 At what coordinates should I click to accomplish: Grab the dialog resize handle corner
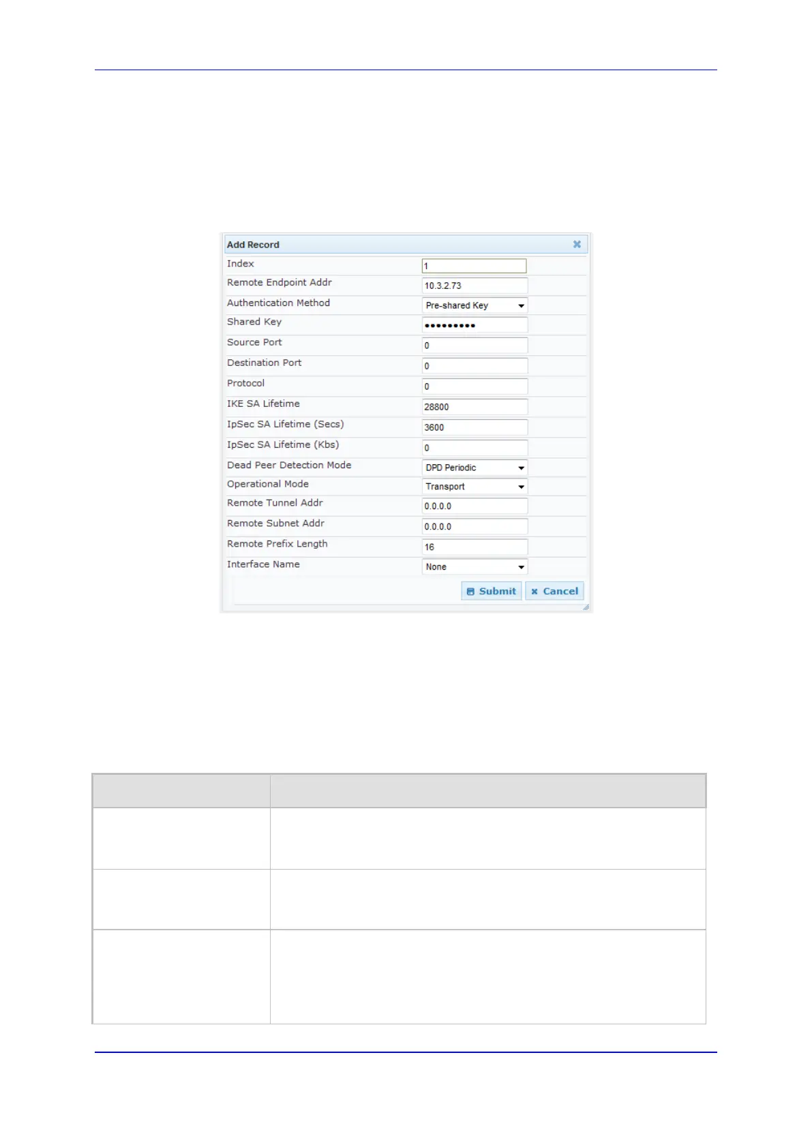[x=585, y=607]
